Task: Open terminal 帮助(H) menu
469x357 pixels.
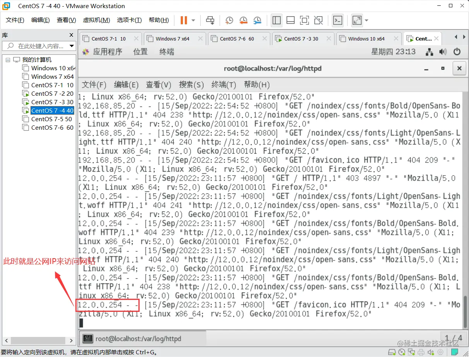Action: coord(257,85)
